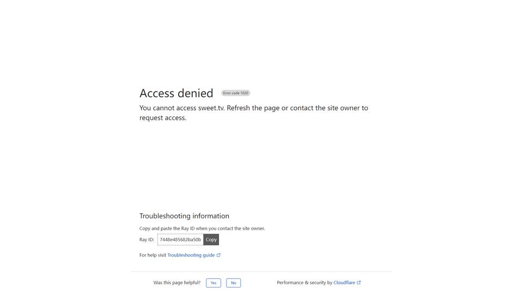The image size is (523, 294).
Task: Click the 'request access.' text line
Action: click(x=163, y=118)
